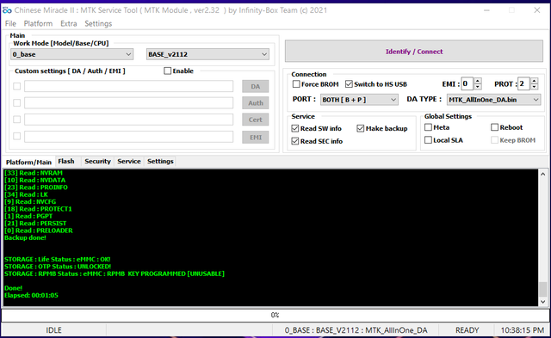Expand the PORT BOTH [B + P] dropdown
Screen dimensions: 551x338
(359, 100)
